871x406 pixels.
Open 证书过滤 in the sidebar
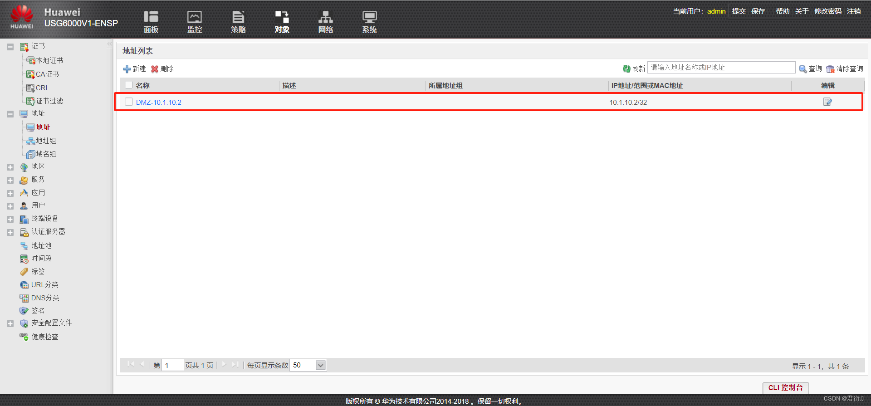click(49, 101)
